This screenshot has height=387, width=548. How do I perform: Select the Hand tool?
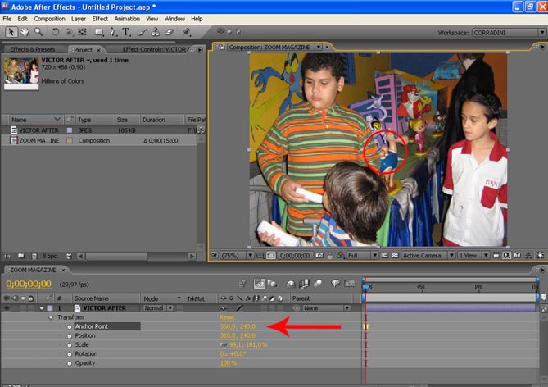tap(25, 32)
